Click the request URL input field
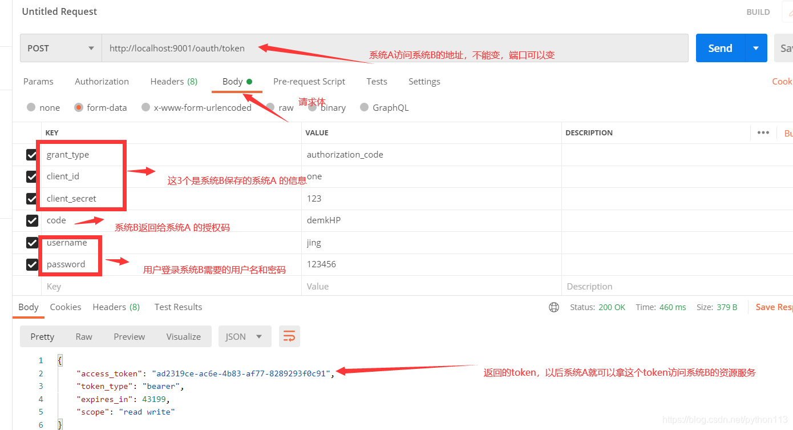Image resolution: width=793 pixels, height=430 pixels. point(395,48)
